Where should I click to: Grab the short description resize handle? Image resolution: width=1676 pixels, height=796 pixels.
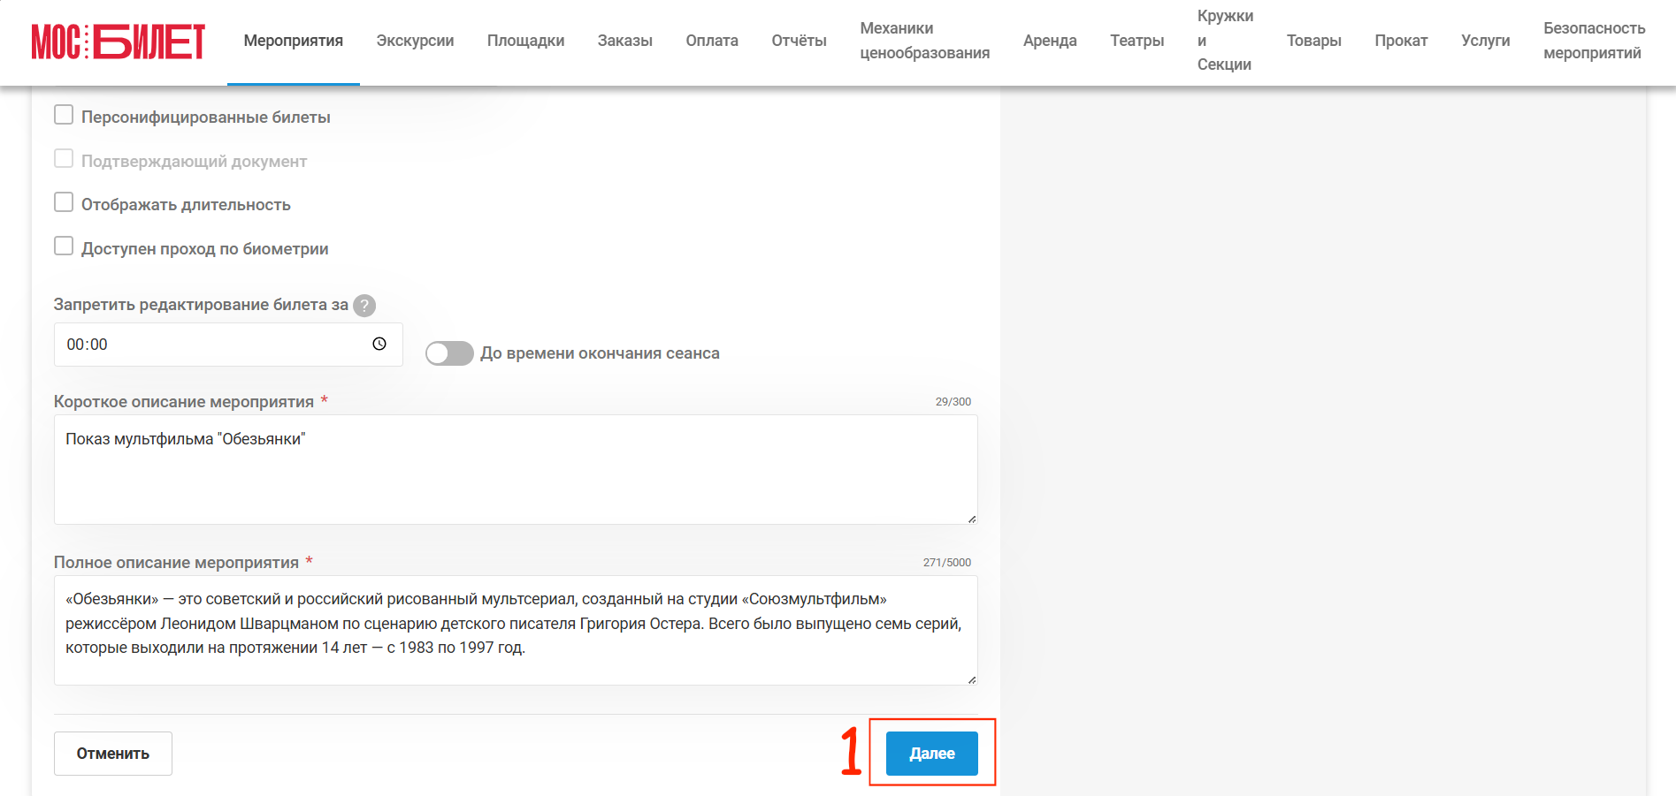(972, 519)
